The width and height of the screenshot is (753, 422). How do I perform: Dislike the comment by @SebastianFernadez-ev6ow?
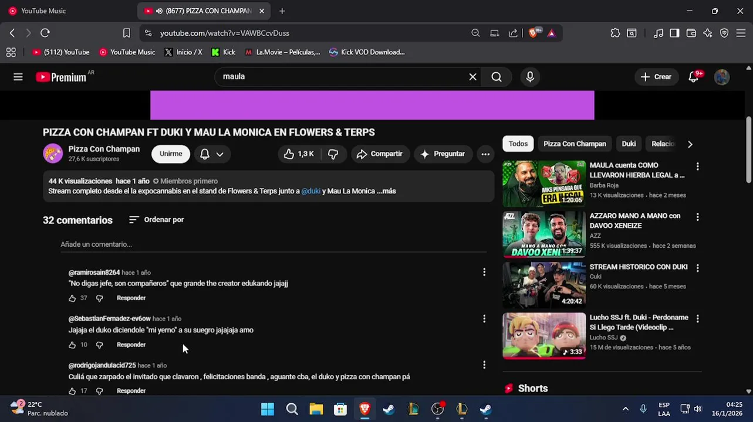point(99,345)
